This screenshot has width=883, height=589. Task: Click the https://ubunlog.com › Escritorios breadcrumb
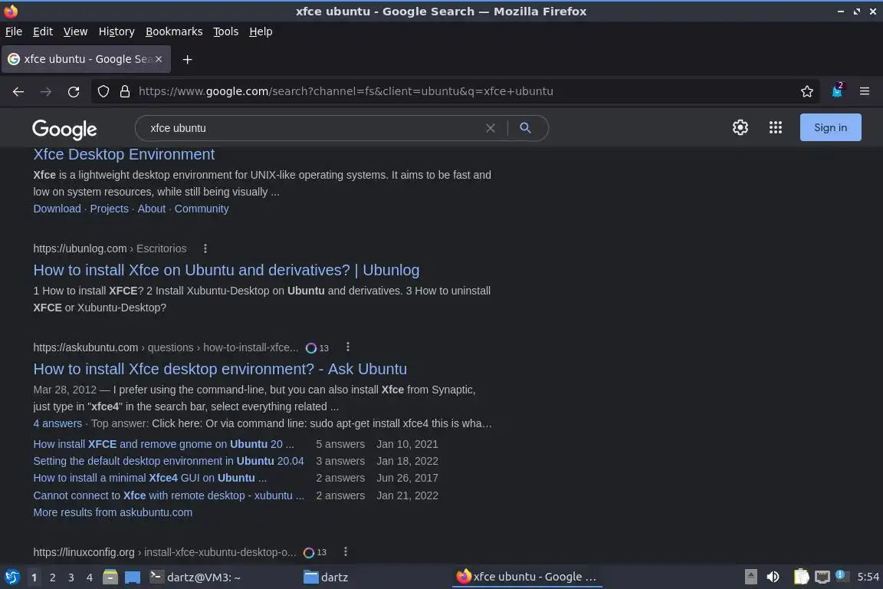[110, 248]
